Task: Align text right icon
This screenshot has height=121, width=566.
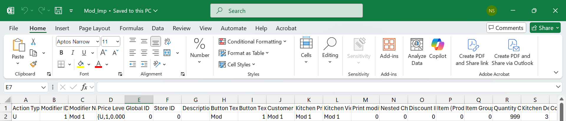Action: coord(156,53)
